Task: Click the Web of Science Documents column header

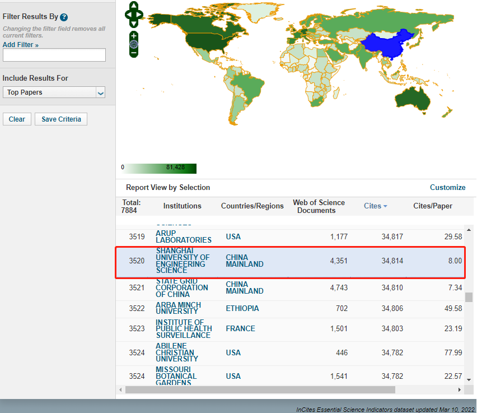Action: click(319, 206)
